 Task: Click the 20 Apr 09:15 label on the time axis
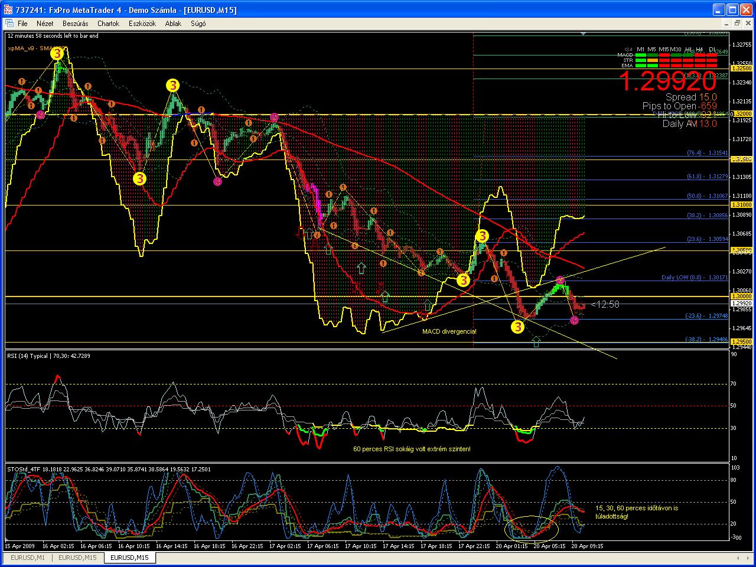pyautogui.click(x=586, y=546)
